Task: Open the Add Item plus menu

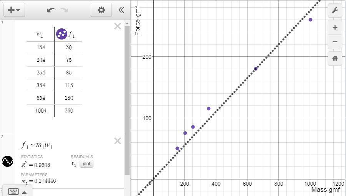Action: 14,10
